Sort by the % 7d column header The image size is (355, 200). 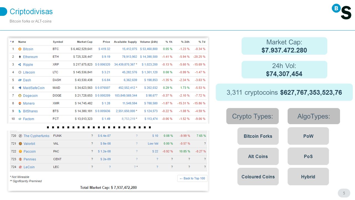202,42
